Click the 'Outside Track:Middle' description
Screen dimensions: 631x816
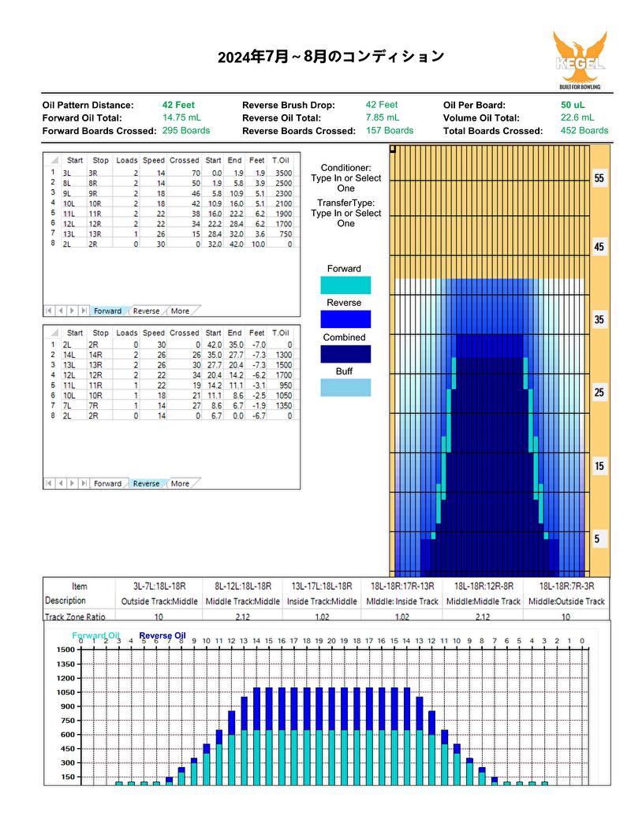click(159, 601)
